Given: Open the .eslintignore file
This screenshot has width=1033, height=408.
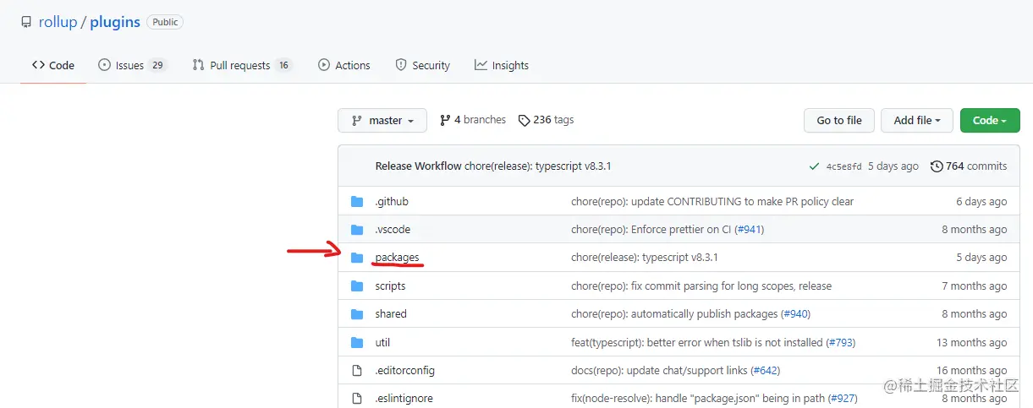Looking at the screenshot, I should 404,399.
